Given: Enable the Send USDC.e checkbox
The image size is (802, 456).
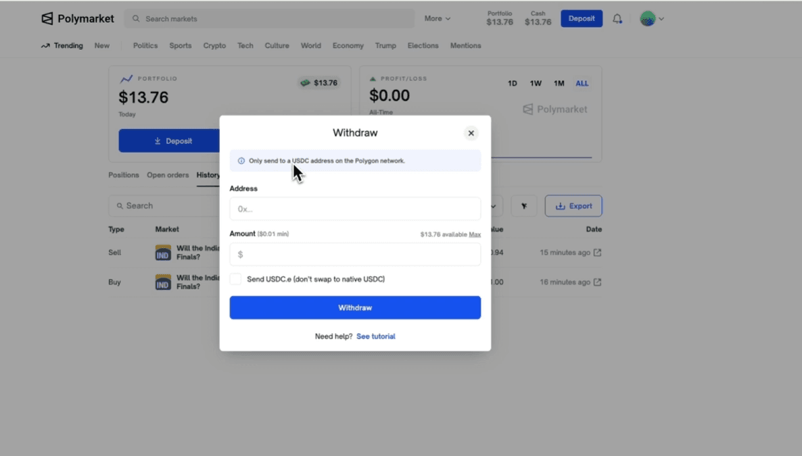Looking at the screenshot, I should (235, 279).
